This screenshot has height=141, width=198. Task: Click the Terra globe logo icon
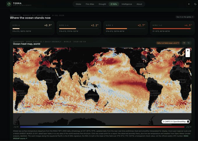[9, 4]
